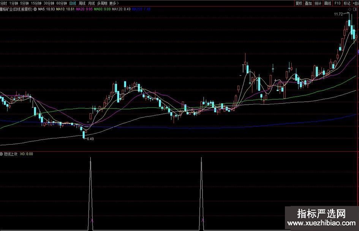Click the second signal spike in 短线上攻 panel

[201, 193]
